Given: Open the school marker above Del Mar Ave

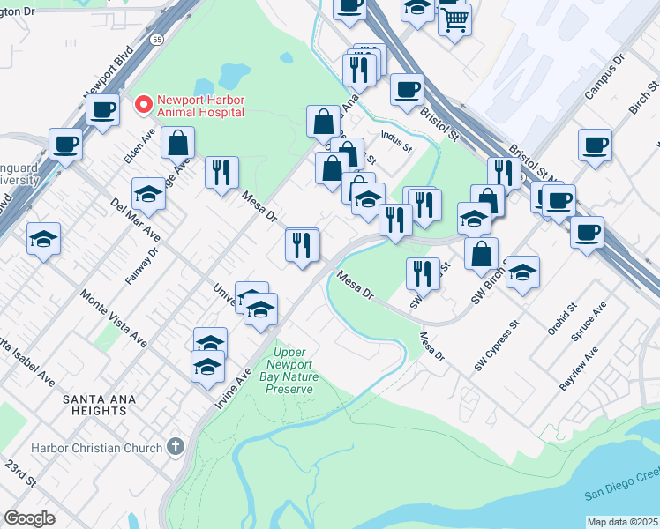Looking at the screenshot, I should (x=148, y=196).
